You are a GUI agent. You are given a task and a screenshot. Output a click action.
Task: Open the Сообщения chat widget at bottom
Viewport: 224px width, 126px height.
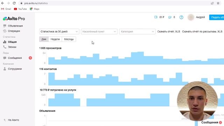211,122
